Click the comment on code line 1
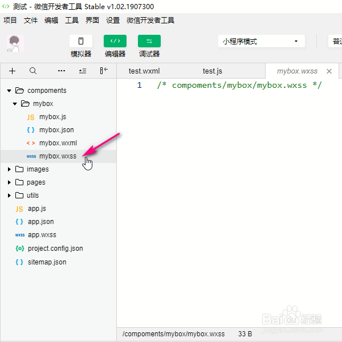Screen dimensions: 342x342 pyautogui.click(x=239, y=85)
